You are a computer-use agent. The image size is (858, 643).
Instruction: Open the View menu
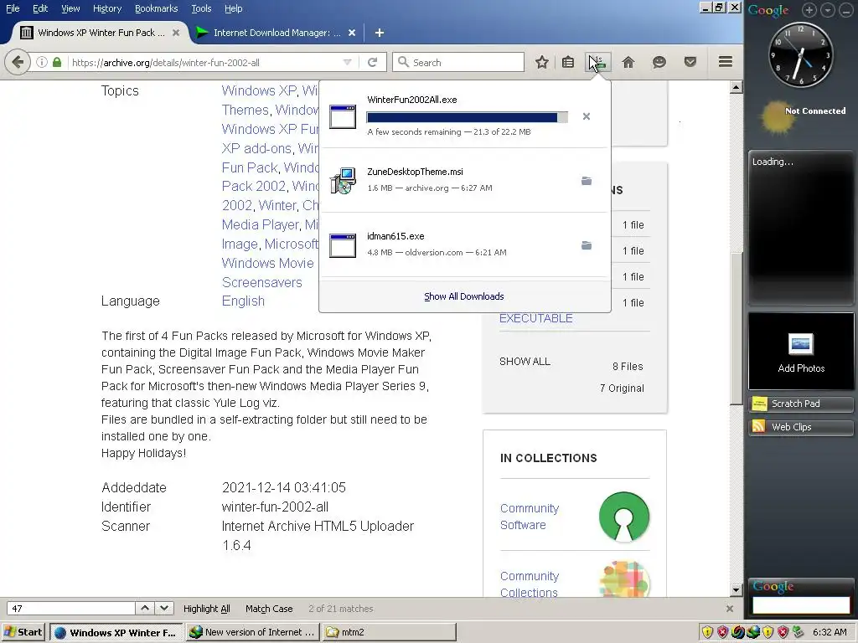pos(70,8)
